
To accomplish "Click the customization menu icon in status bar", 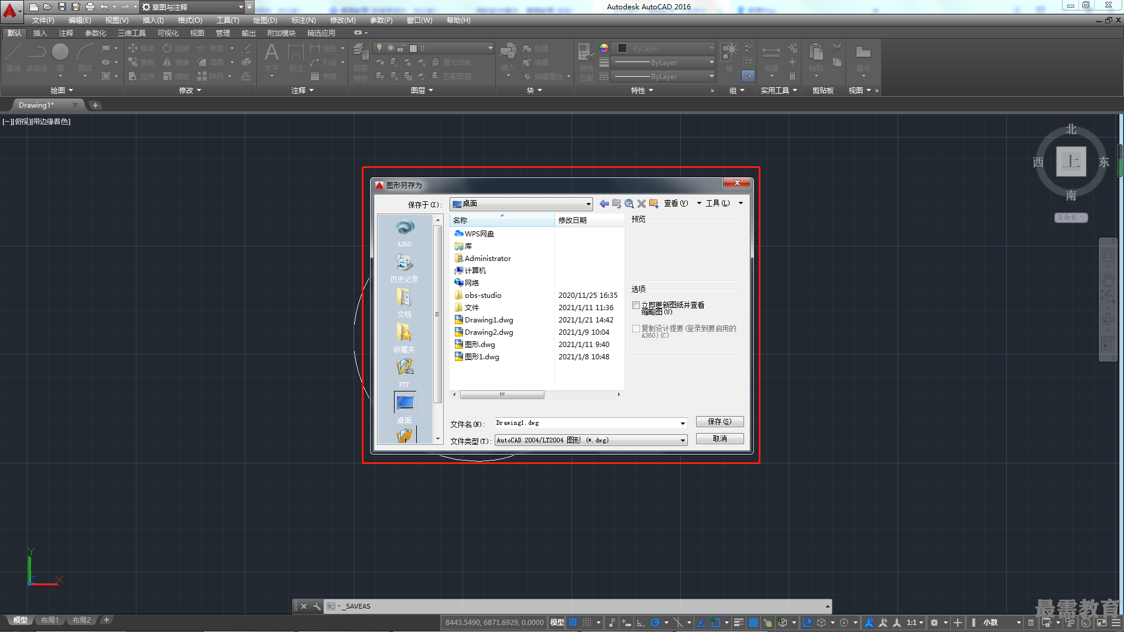I will pyautogui.click(x=1116, y=623).
